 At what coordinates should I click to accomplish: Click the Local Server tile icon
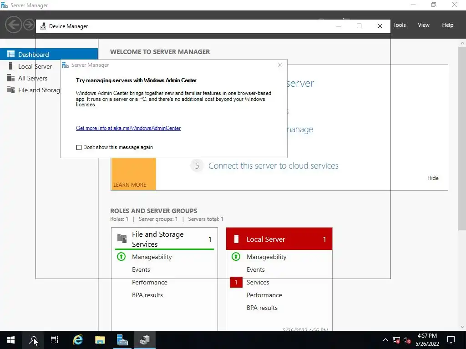coord(236,239)
